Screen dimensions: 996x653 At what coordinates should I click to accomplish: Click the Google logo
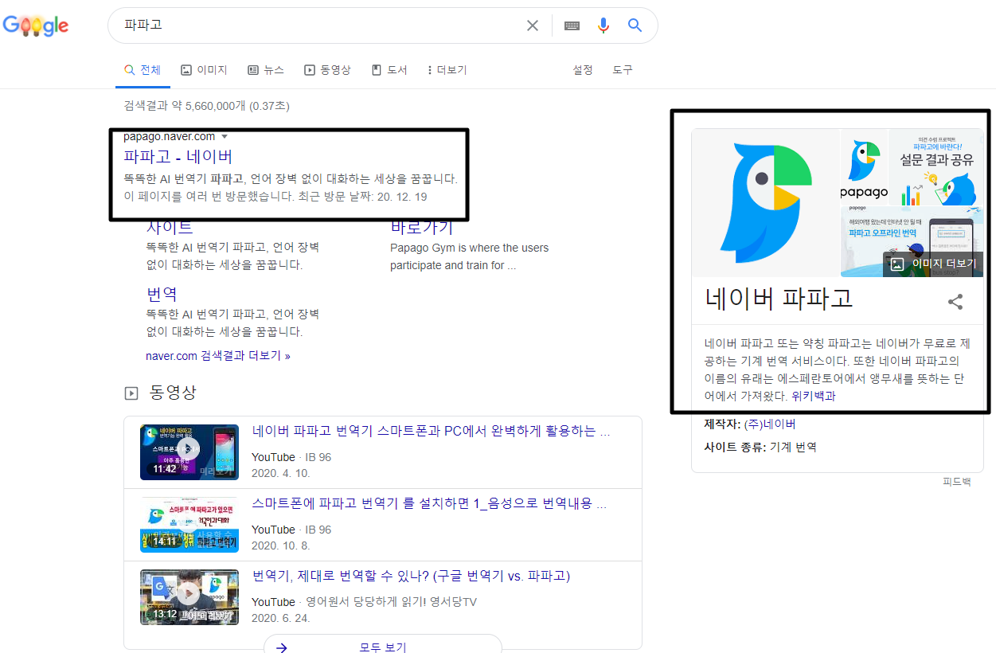(x=36, y=25)
